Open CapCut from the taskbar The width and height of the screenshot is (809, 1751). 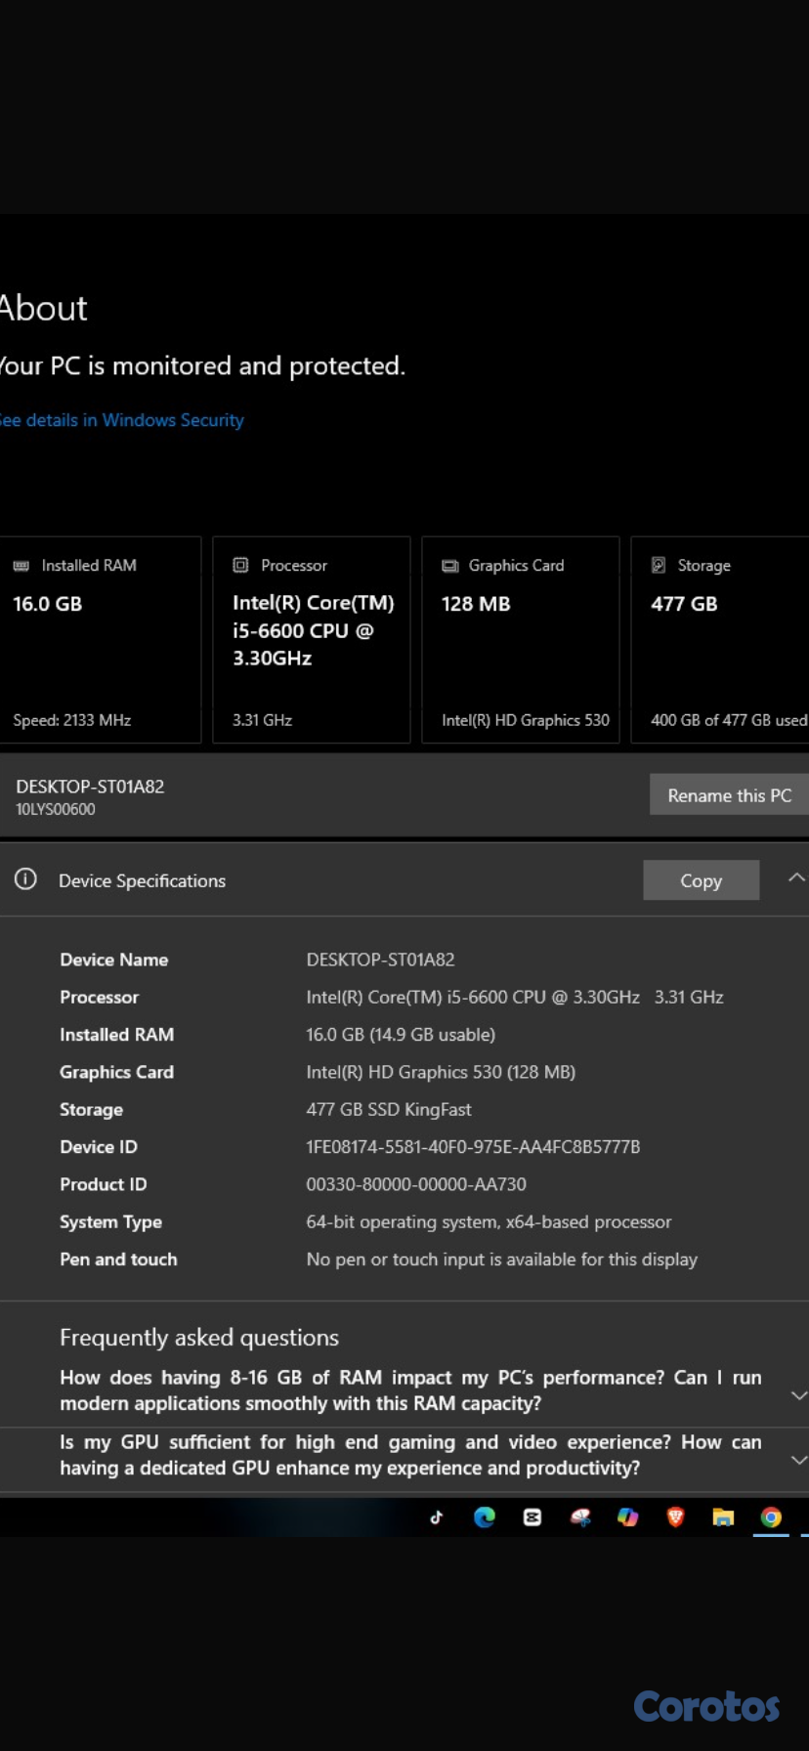coord(532,1516)
